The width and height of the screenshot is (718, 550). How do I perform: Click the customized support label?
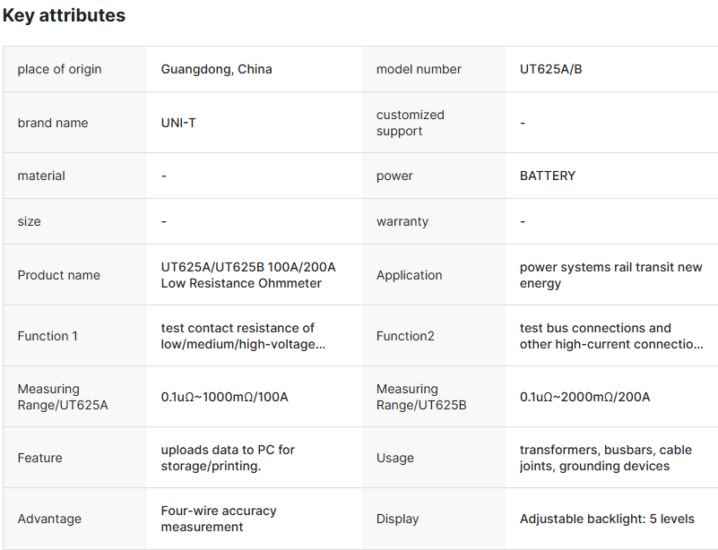[410, 123]
